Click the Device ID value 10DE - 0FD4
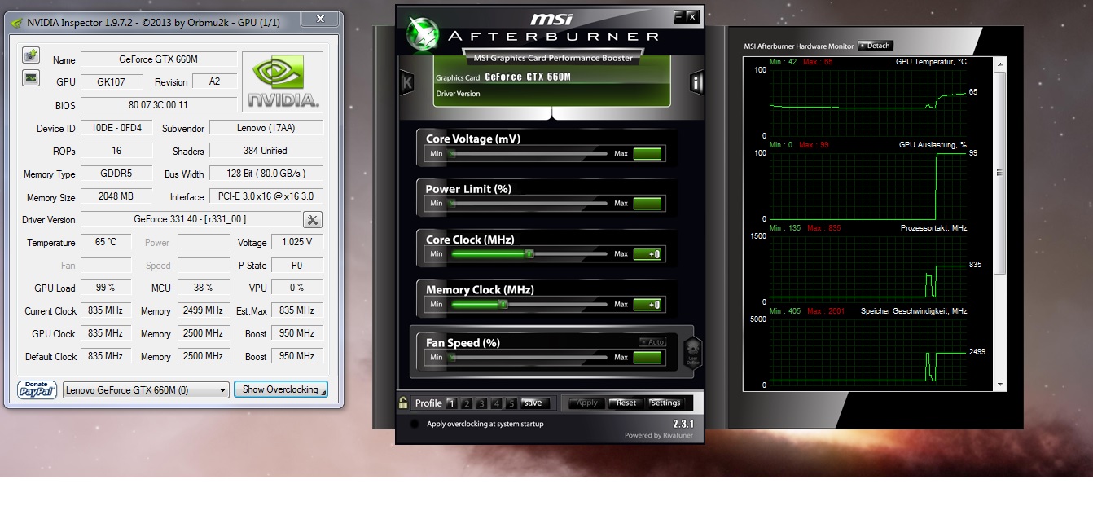Image resolution: width=1093 pixels, height=528 pixels. tap(116, 128)
